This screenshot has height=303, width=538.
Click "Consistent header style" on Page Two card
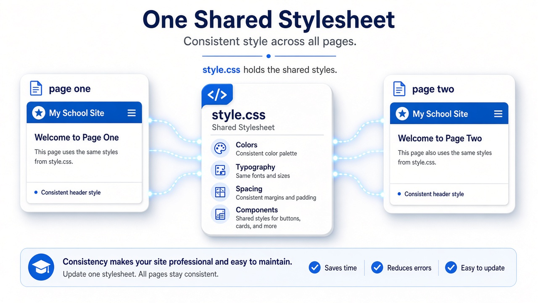(x=434, y=194)
